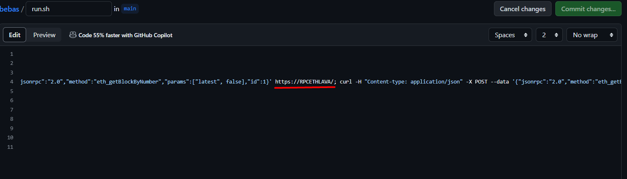The height and width of the screenshot is (179, 627).
Task: Open the Spaces indent mode dropdown
Action: (x=510, y=35)
